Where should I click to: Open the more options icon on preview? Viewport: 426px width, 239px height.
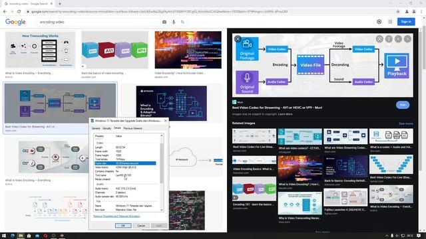point(389,39)
